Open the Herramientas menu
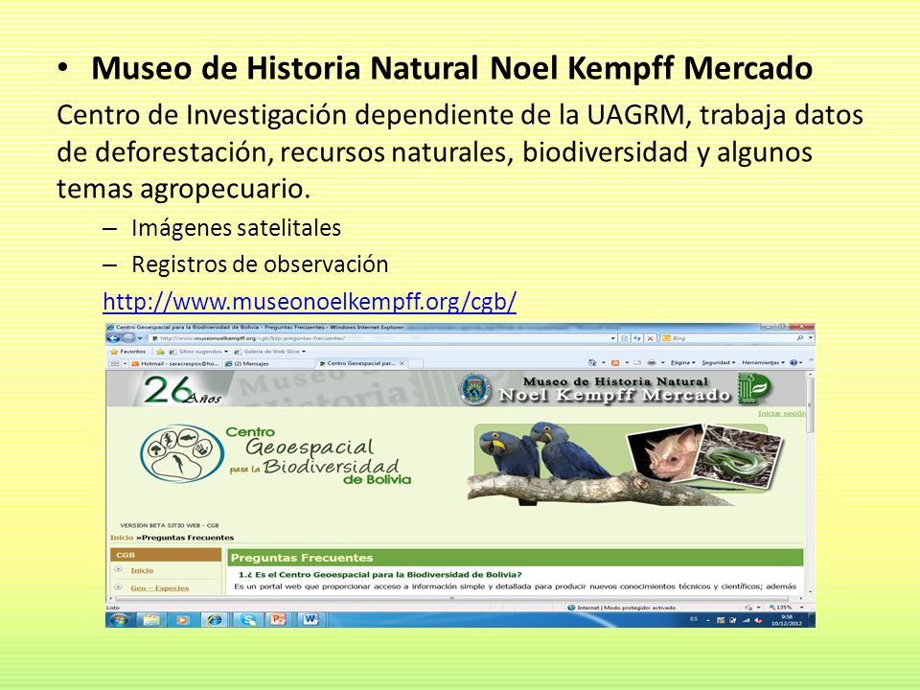This screenshot has width=920, height=690. [x=764, y=363]
